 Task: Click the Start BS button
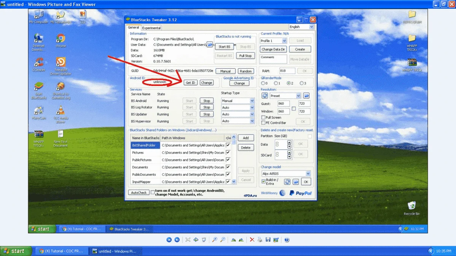[224, 47]
